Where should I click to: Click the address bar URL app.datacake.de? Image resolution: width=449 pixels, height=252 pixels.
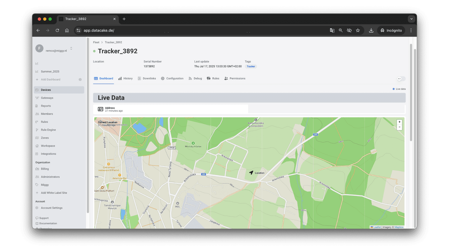tap(99, 30)
